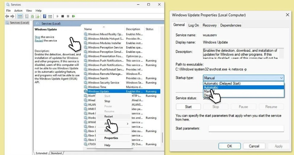Go back with the toolbar Back arrow

coord(7,16)
